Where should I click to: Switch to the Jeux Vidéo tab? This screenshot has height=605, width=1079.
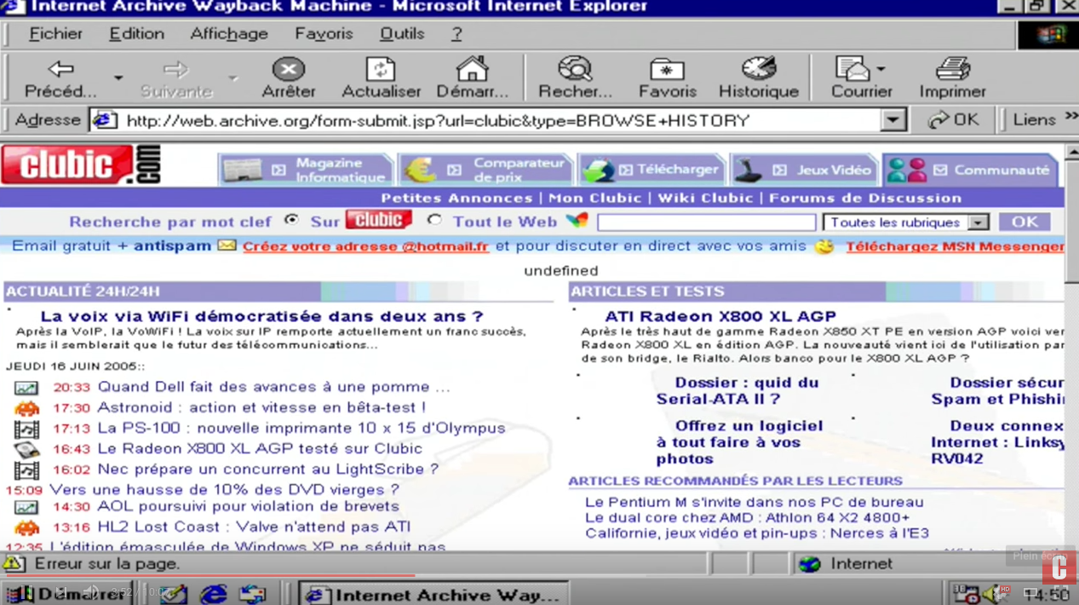pyautogui.click(x=804, y=170)
